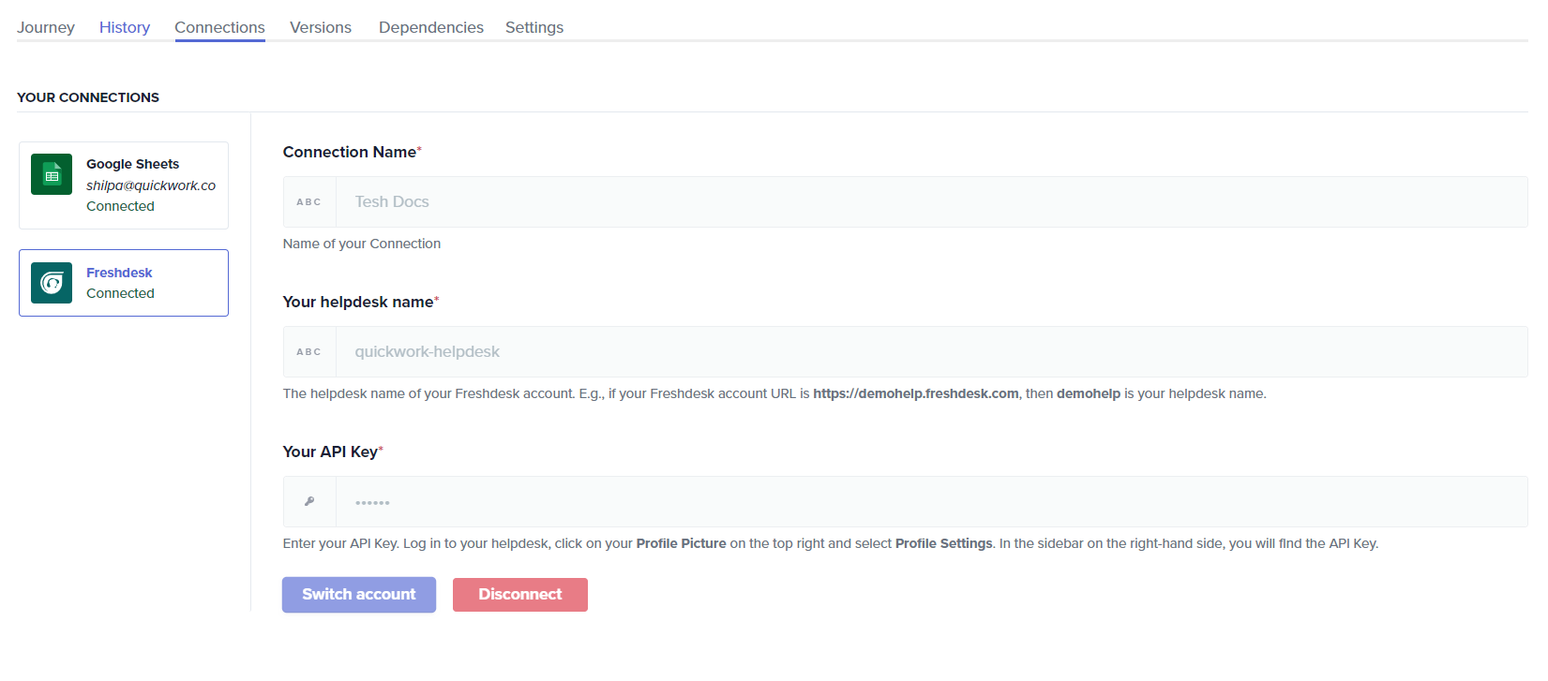The width and height of the screenshot is (1548, 681).
Task: Click the 'Connection Name' label
Action: pyautogui.click(x=350, y=152)
